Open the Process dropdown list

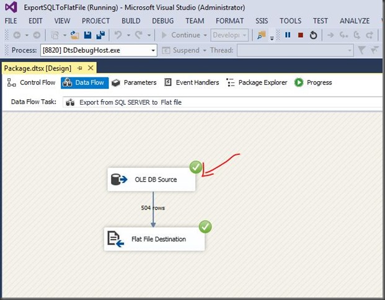(153, 51)
